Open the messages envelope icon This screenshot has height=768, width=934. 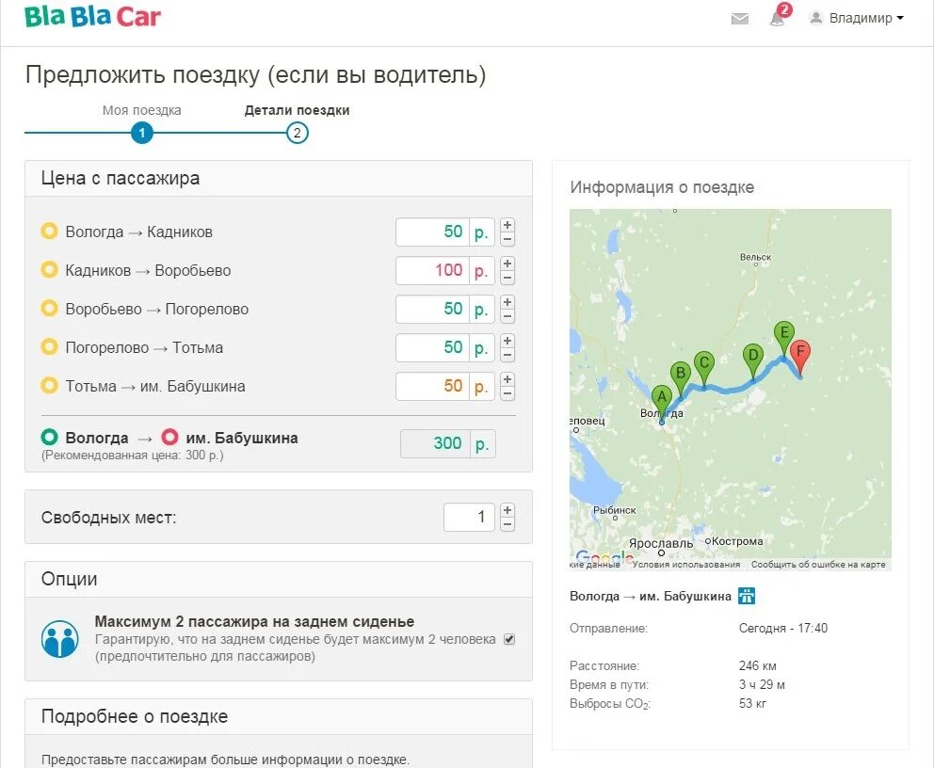(740, 17)
